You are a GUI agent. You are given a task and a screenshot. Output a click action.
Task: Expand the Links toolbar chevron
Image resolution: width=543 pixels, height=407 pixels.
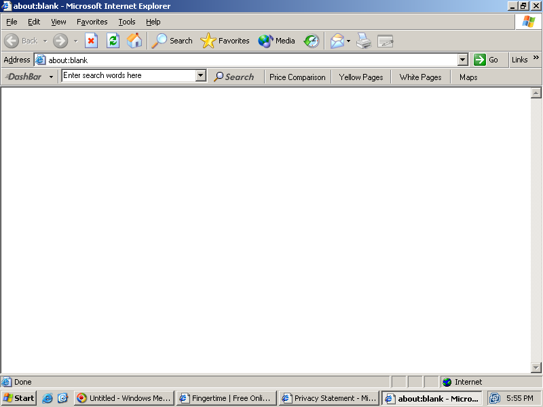point(536,58)
